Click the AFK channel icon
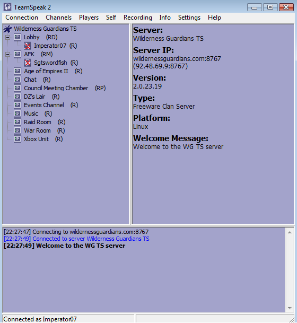 click(x=18, y=54)
